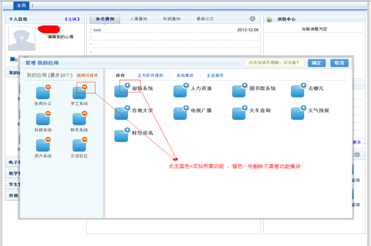The width and height of the screenshot is (371, 246).
Task: Add 各地大学 using blue plus badge
Action: tap(127, 108)
